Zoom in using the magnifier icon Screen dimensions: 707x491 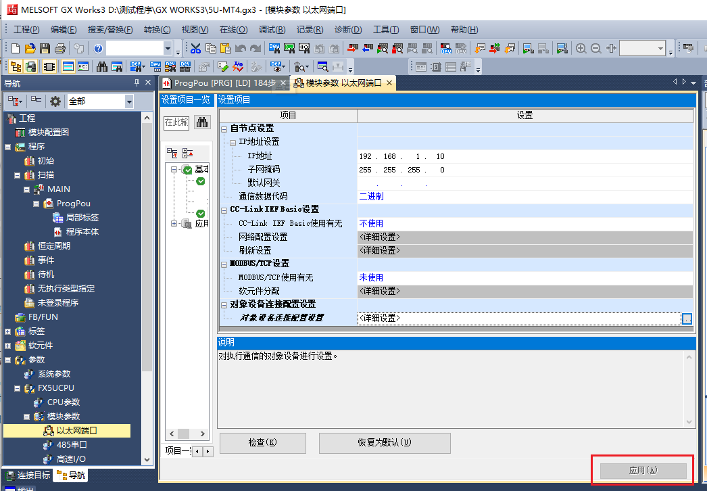[581, 48]
